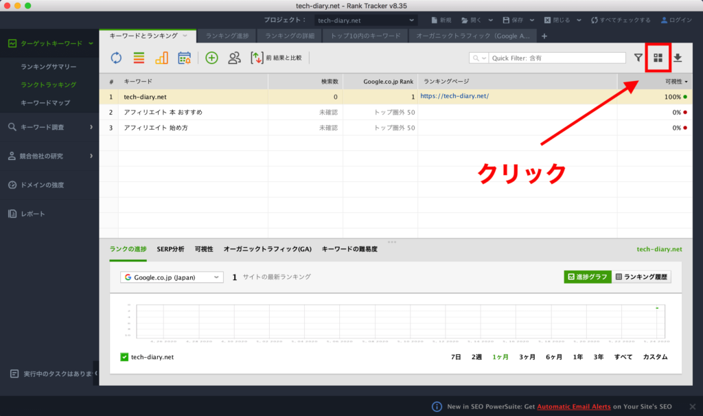Open the dropdown arrow next to 保存

coord(532,20)
